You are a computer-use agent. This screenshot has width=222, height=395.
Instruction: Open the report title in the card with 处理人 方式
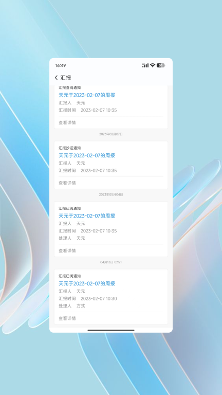pyautogui.click(x=87, y=284)
